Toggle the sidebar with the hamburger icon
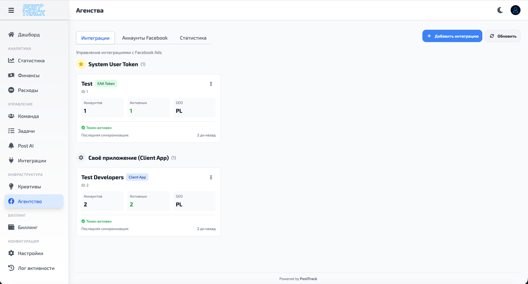The height and width of the screenshot is (284, 528). tap(11, 10)
